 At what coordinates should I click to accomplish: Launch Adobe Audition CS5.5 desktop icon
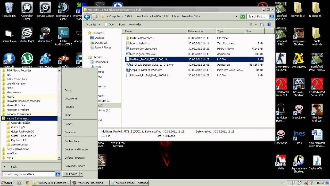click(x=63, y=36)
